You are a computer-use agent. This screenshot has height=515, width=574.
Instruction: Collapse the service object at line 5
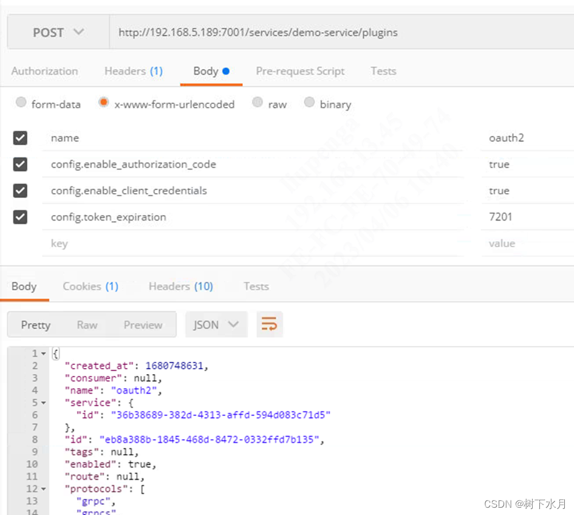(44, 403)
